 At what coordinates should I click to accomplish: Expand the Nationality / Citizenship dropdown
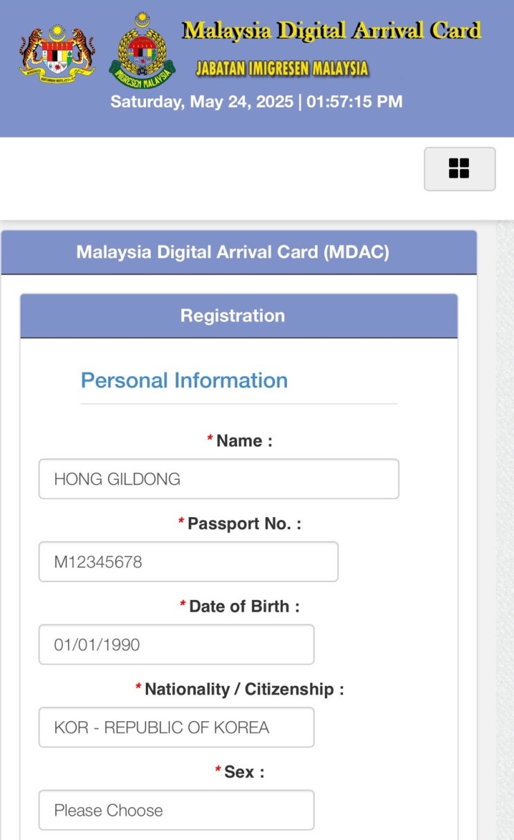pos(176,727)
